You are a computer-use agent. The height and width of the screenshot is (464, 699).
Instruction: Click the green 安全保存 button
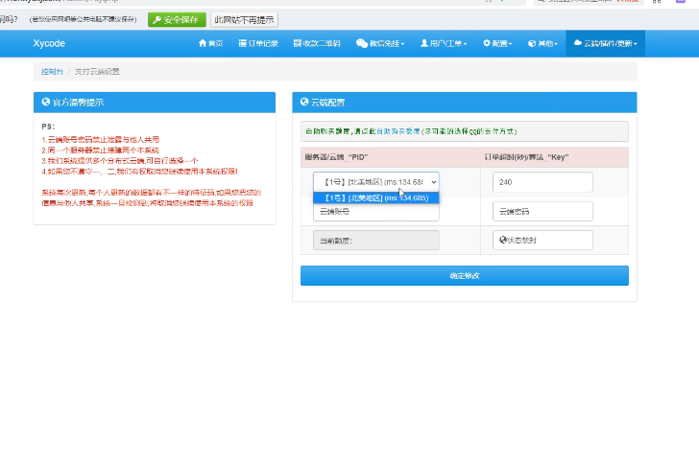click(x=177, y=19)
